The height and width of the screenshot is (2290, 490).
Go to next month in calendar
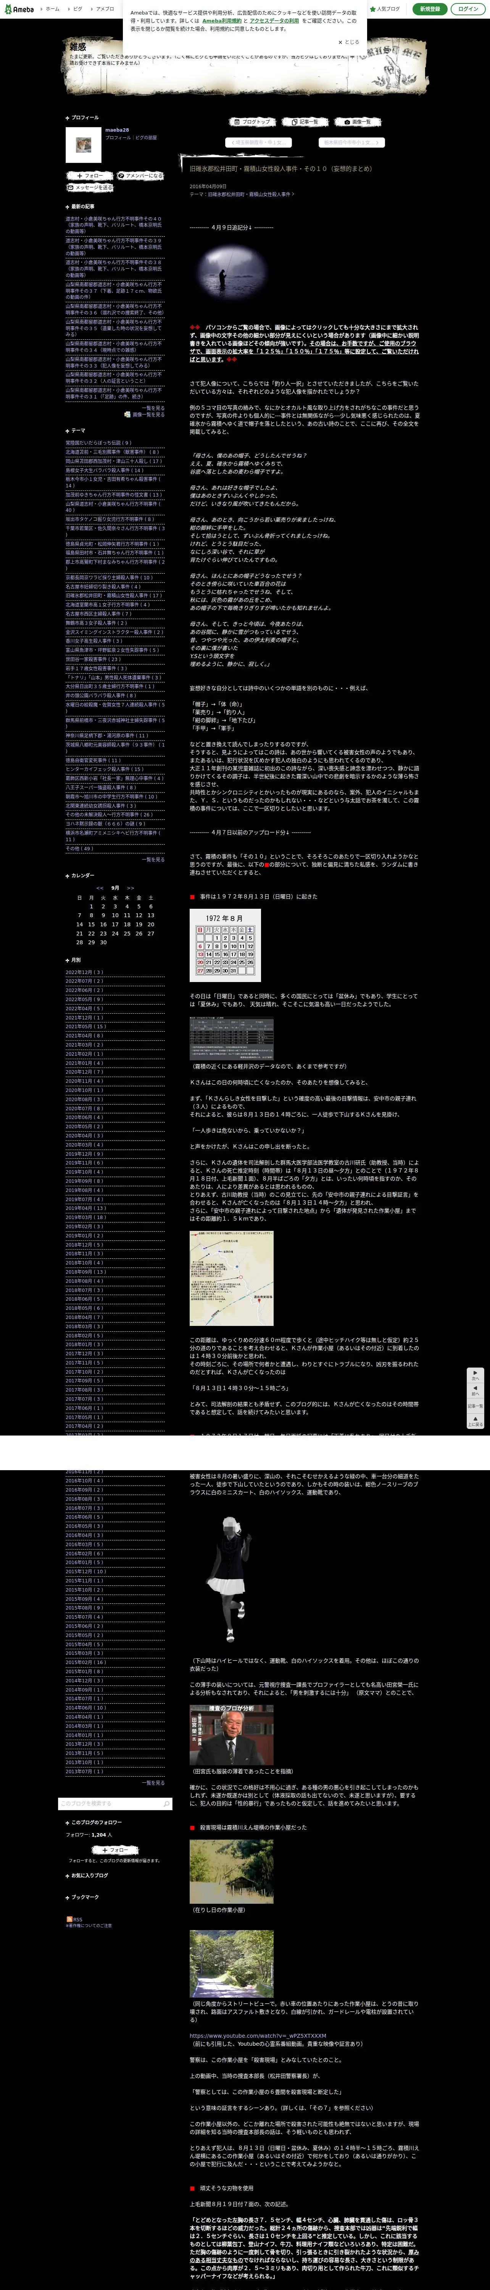131,888
